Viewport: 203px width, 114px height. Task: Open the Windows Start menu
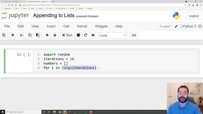[x=3, y=112]
